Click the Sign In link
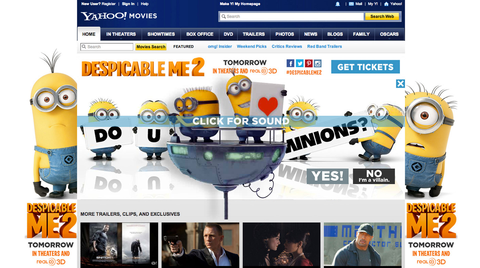Viewport: 480px width, 268px height. click(128, 4)
